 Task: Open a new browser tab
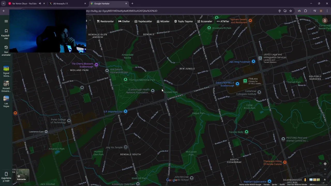(132, 4)
